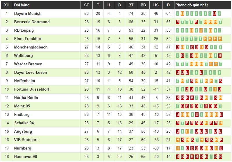Click the Phong độ gần nhất header
The image size is (232, 162).
point(192,5)
